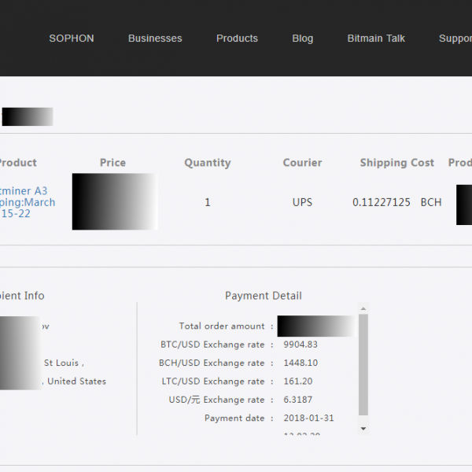Open the SOPHON navigation item

(71, 38)
